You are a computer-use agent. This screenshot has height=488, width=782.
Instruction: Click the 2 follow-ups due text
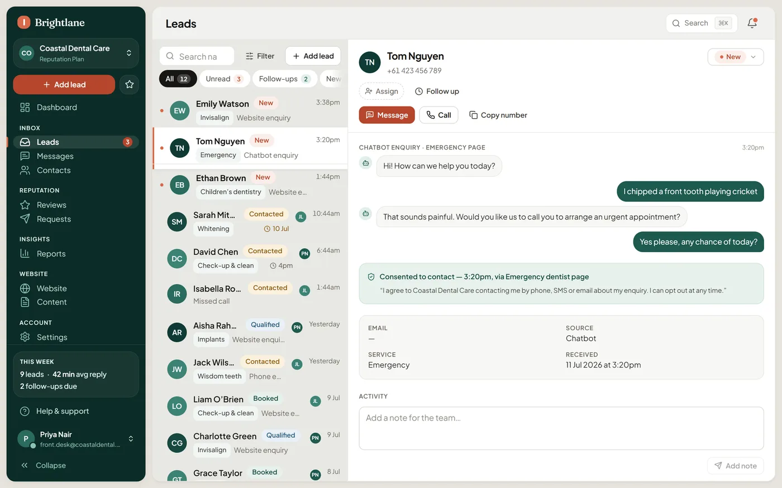click(x=49, y=386)
